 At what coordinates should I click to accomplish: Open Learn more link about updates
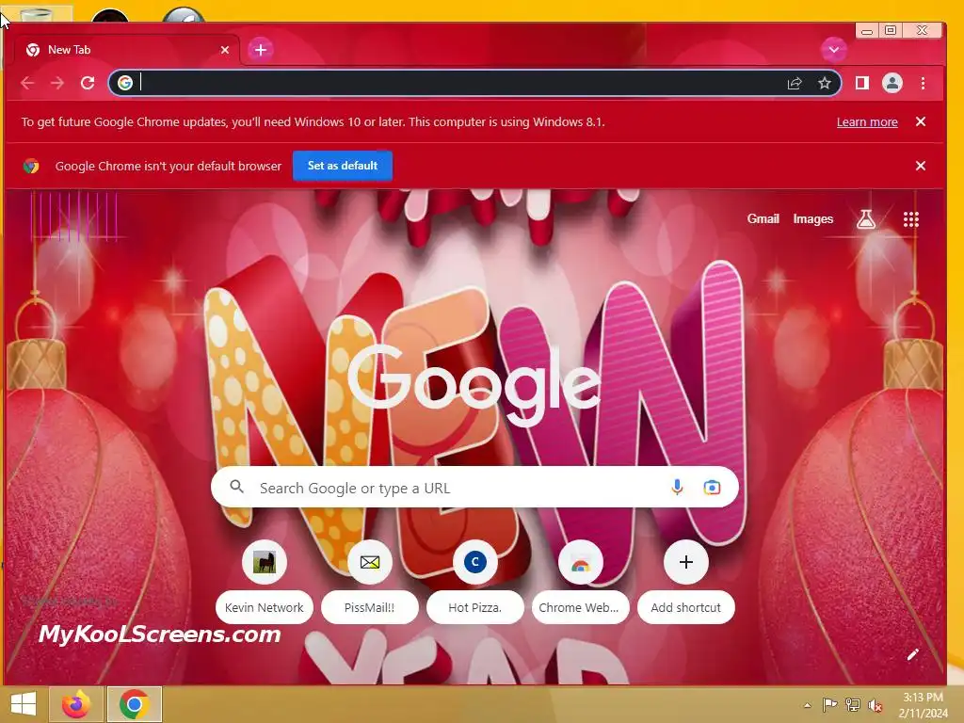tap(867, 121)
